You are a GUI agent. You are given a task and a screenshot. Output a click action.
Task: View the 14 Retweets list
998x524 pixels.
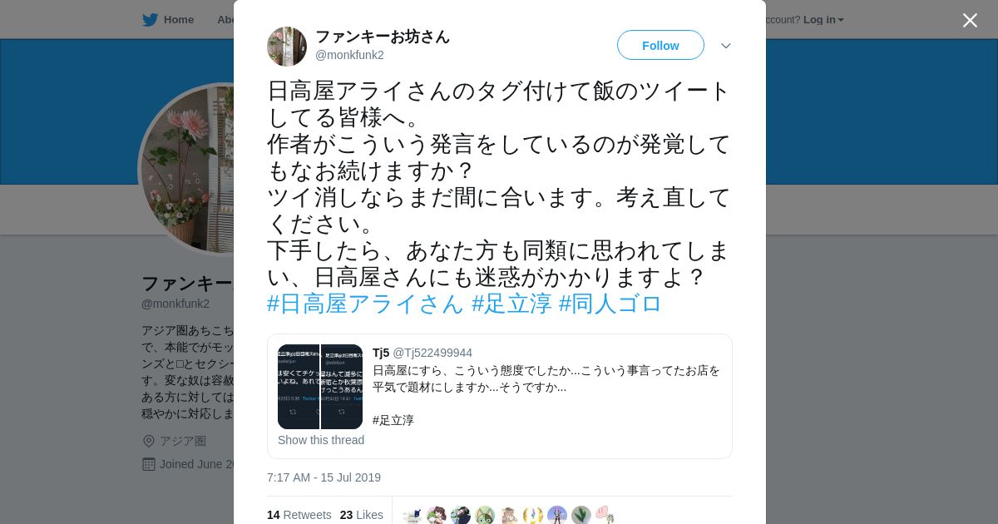point(299,515)
